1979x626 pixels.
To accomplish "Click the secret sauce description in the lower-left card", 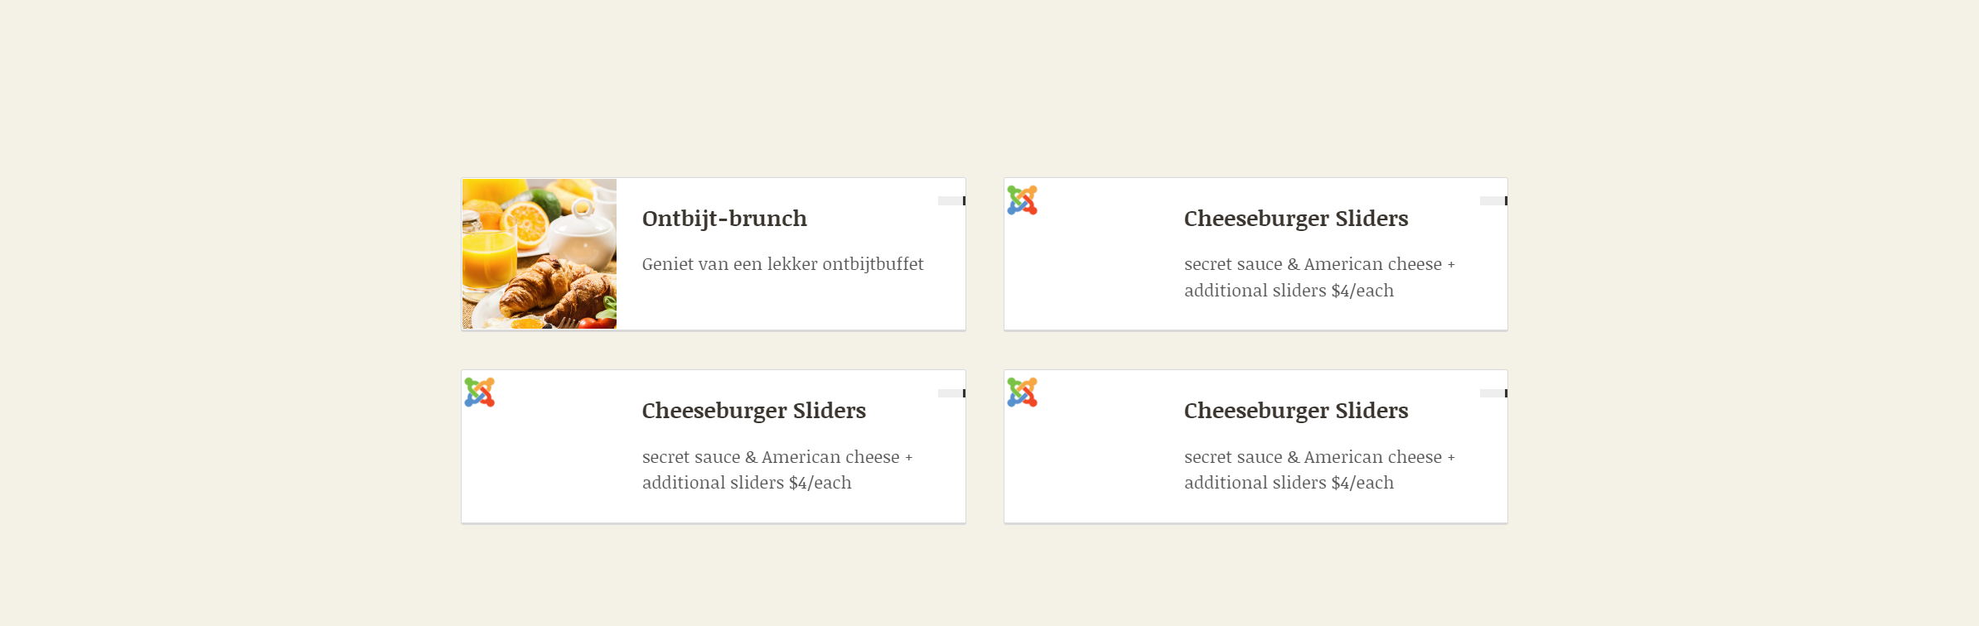I will click(777, 469).
